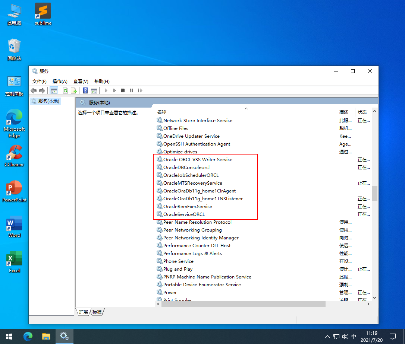Image resolution: width=405 pixels, height=344 pixels.
Task: Select the Plug and Play service
Action: pos(178,269)
